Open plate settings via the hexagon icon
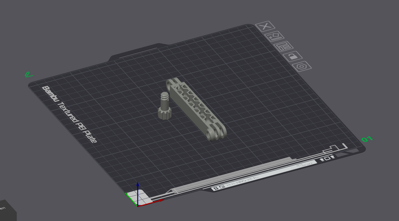The height and width of the screenshot is (221, 399). (x=302, y=67)
